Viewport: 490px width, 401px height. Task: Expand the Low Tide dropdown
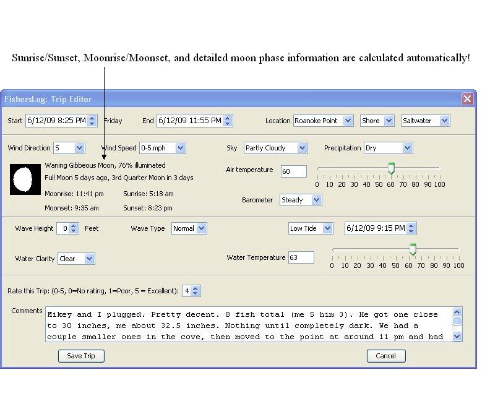[x=311, y=228]
